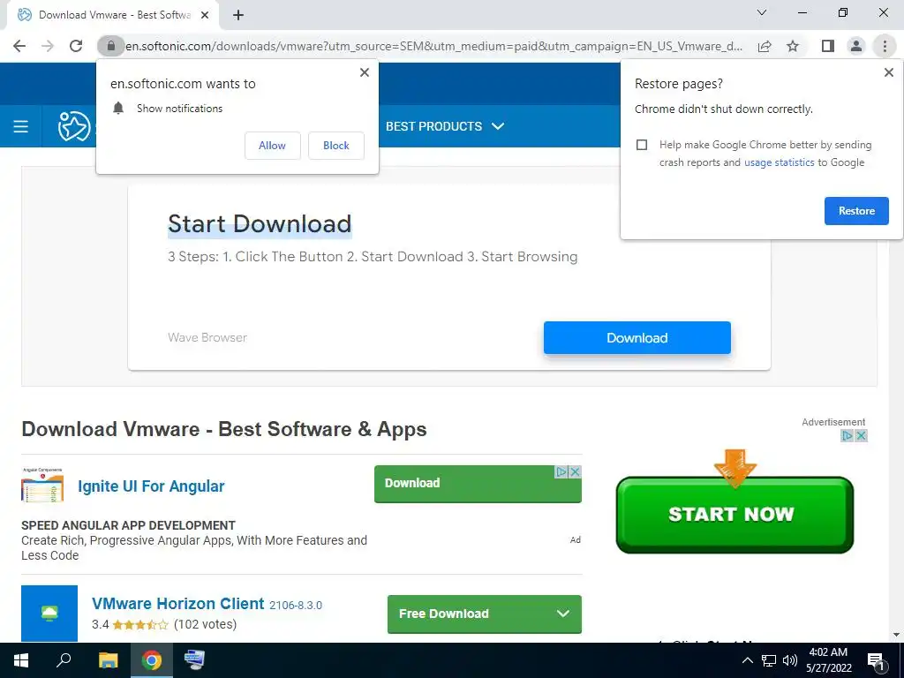Show hidden system tray icons
904x678 pixels.
[x=747, y=660]
